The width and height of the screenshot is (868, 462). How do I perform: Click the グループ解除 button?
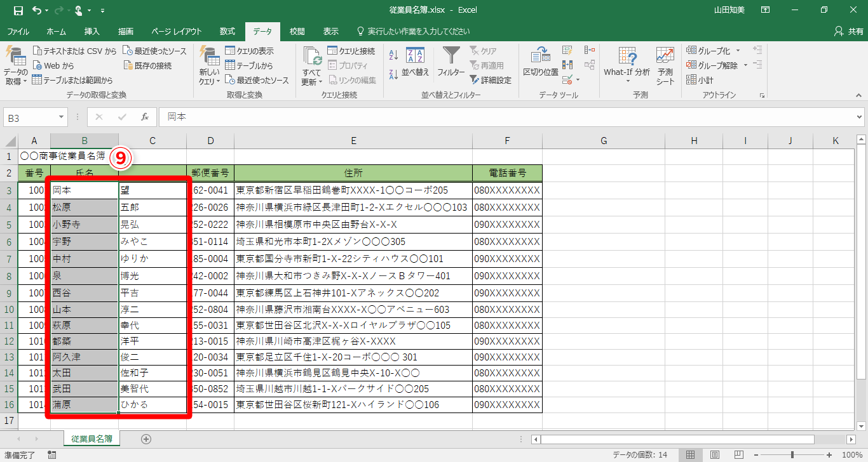pos(712,65)
